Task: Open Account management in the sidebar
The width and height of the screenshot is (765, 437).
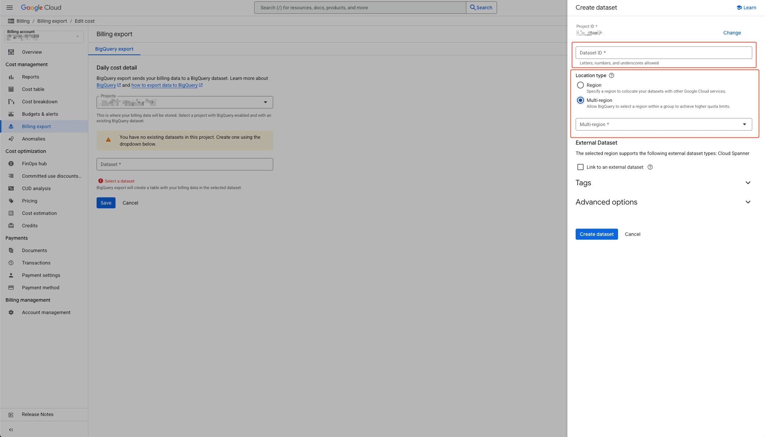Action: click(44, 312)
